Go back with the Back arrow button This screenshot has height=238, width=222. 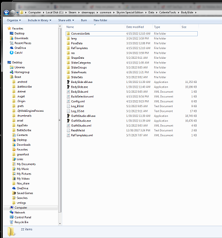[6, 13]
